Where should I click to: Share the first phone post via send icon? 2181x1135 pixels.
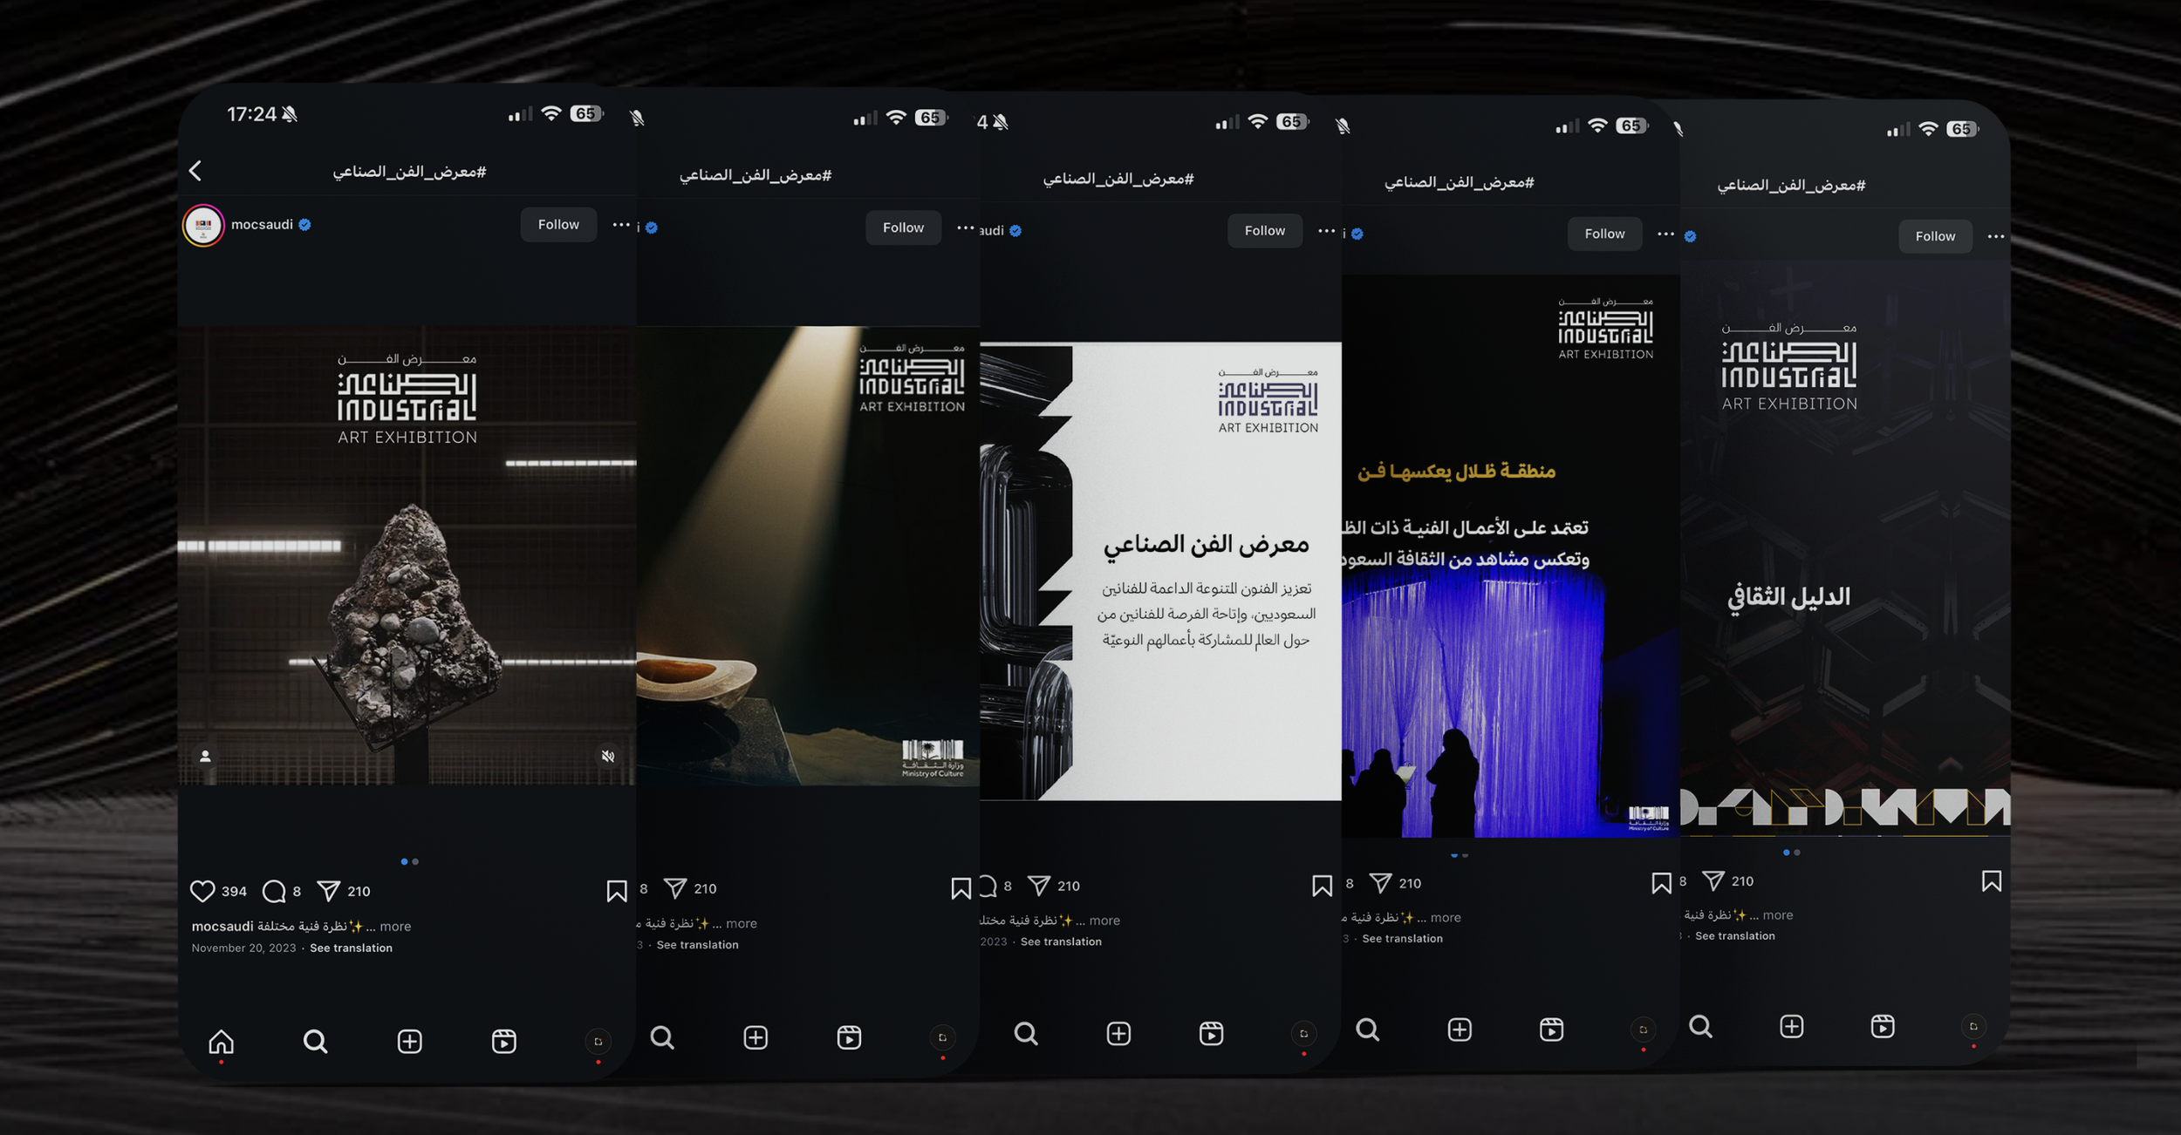(x=328, y=890)
